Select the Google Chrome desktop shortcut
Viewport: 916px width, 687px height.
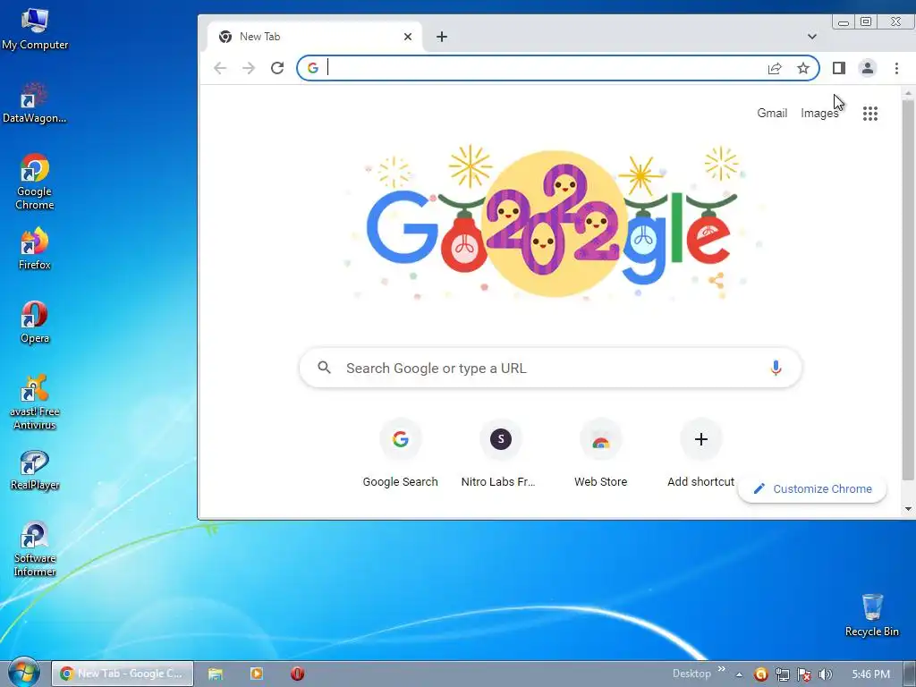point(35,182)
